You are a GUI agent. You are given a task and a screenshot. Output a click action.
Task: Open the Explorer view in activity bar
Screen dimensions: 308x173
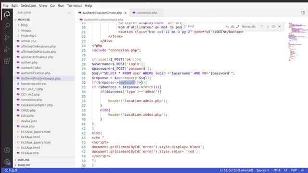(x=7, y=14)
